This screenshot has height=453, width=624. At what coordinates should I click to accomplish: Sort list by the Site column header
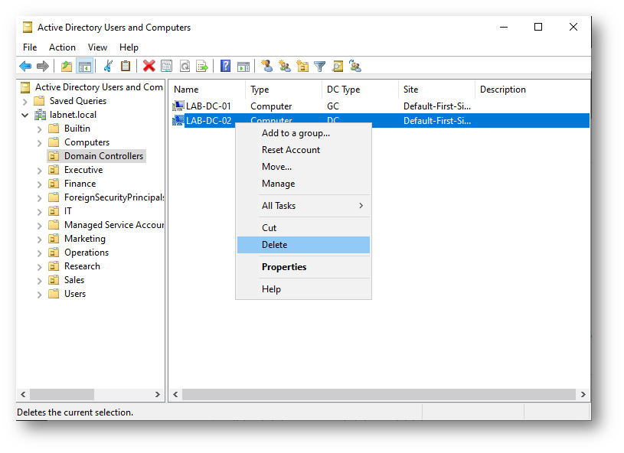(436, 90)
